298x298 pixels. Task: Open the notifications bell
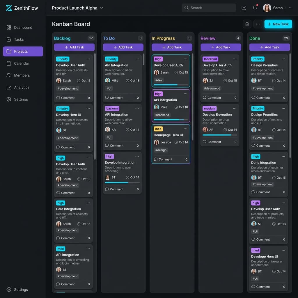255,8
